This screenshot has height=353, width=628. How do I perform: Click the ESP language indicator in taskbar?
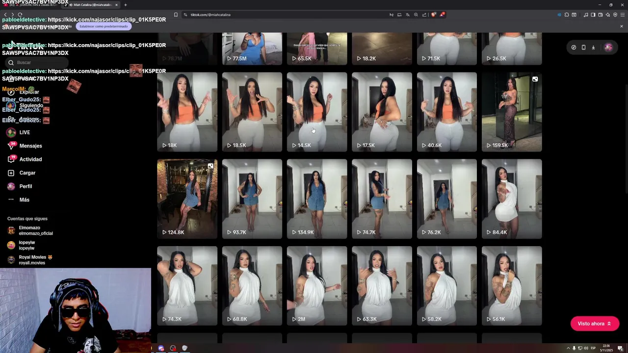(x=593, y=348)
